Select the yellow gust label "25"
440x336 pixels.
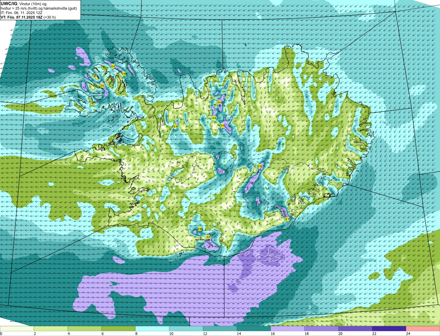pos(260,166)
